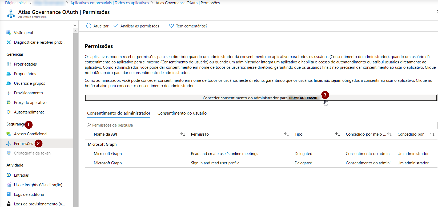Viewport: 438px width, 207px height.
Task: Click Conceder consentimento do administrador button
Action: (x=261, y=98)
